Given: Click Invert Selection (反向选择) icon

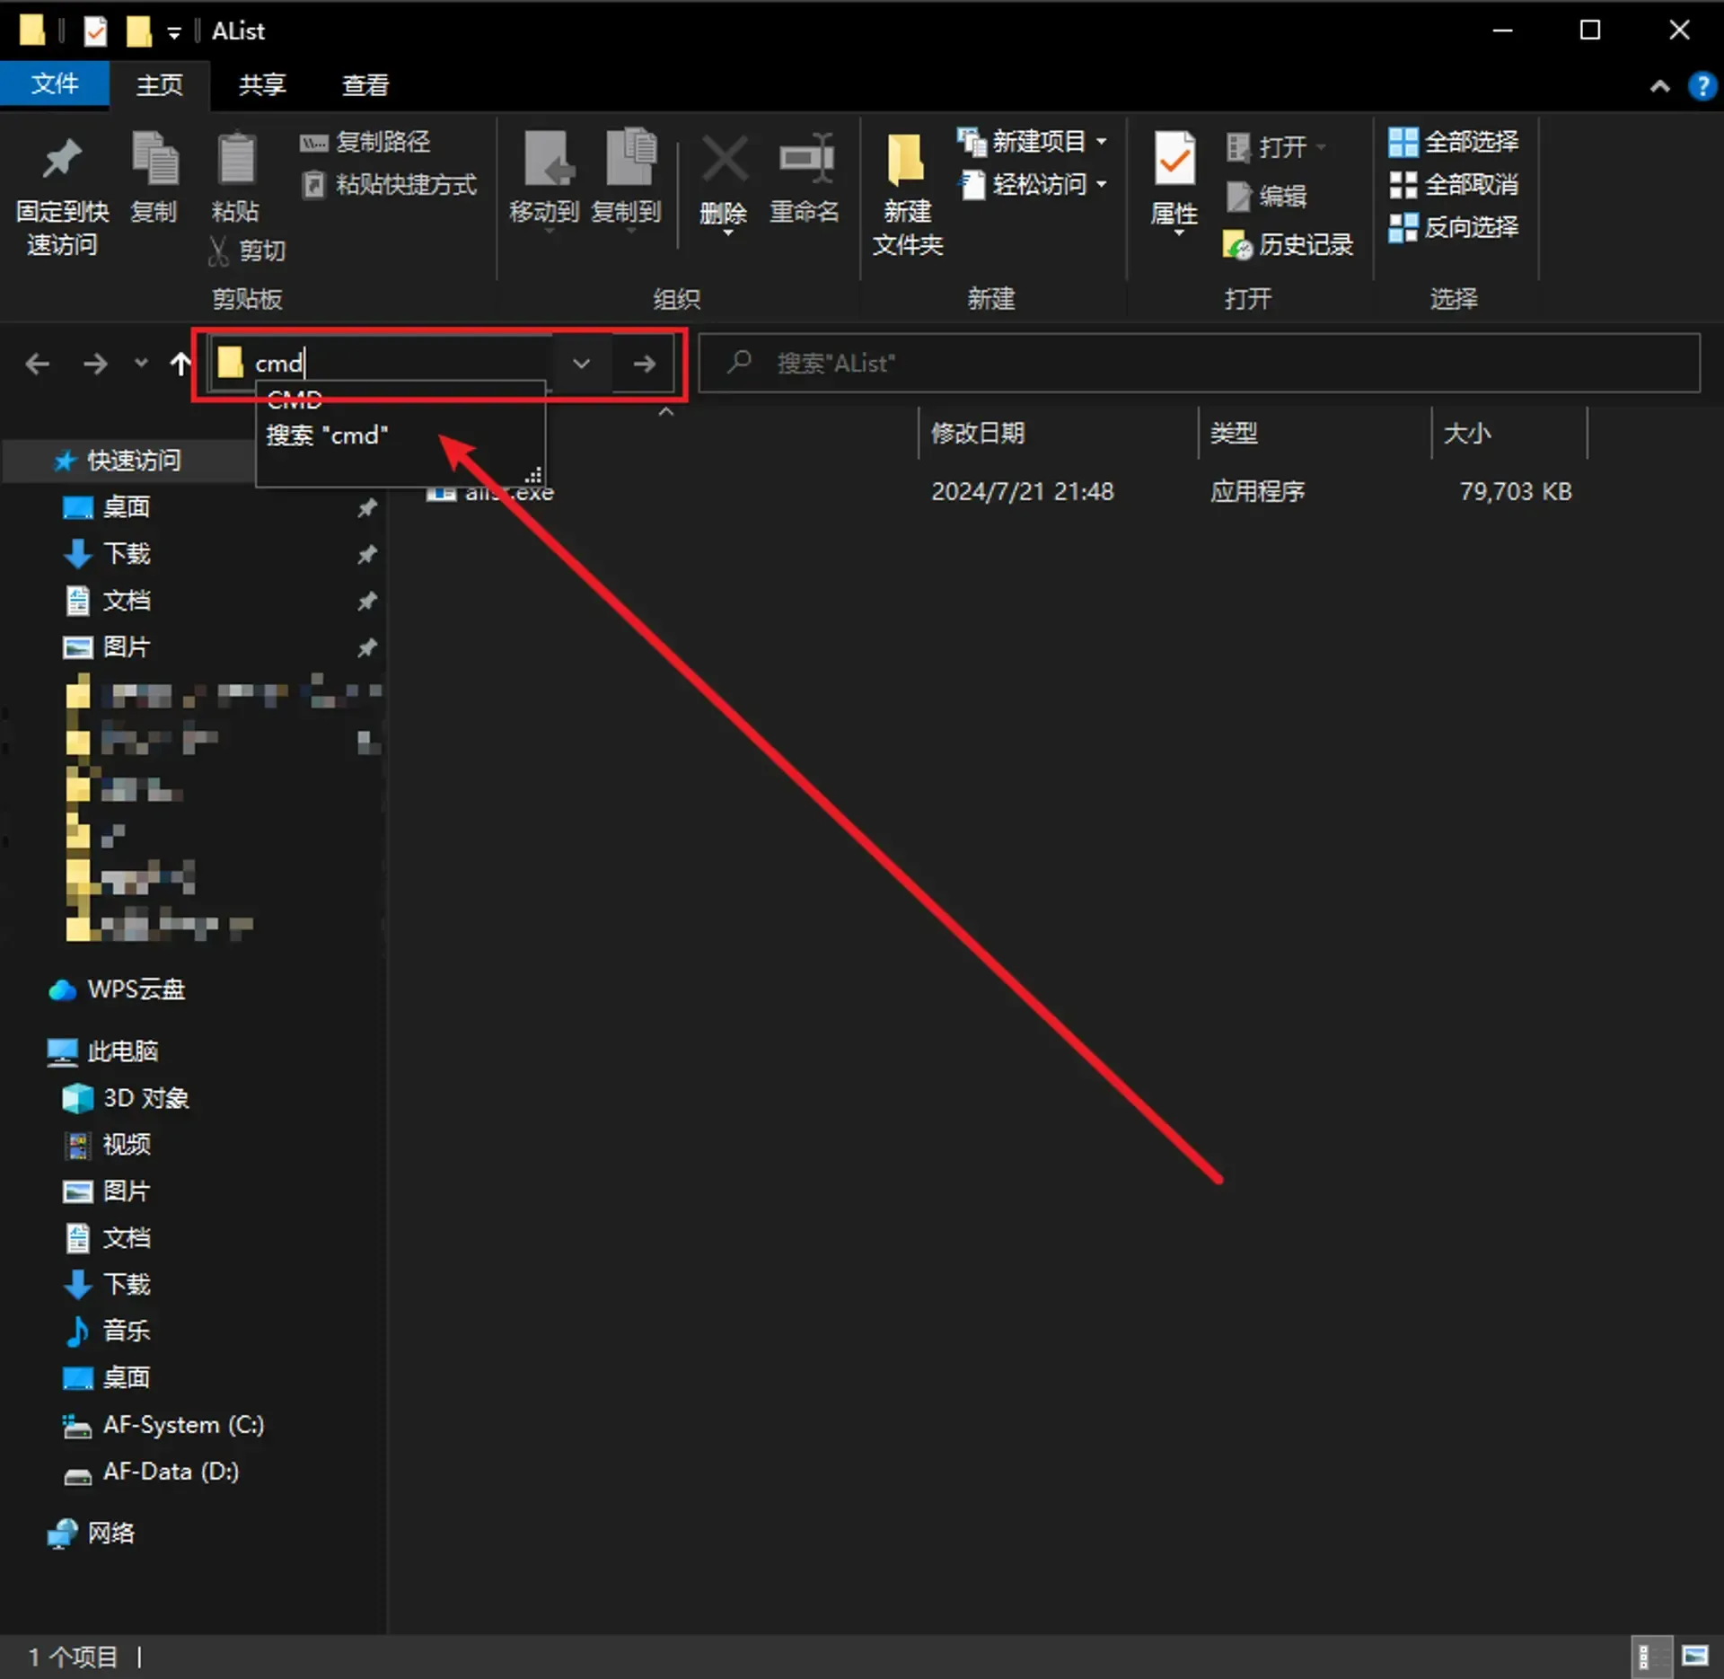Looking at the screenshot, I should (1403, 228).
